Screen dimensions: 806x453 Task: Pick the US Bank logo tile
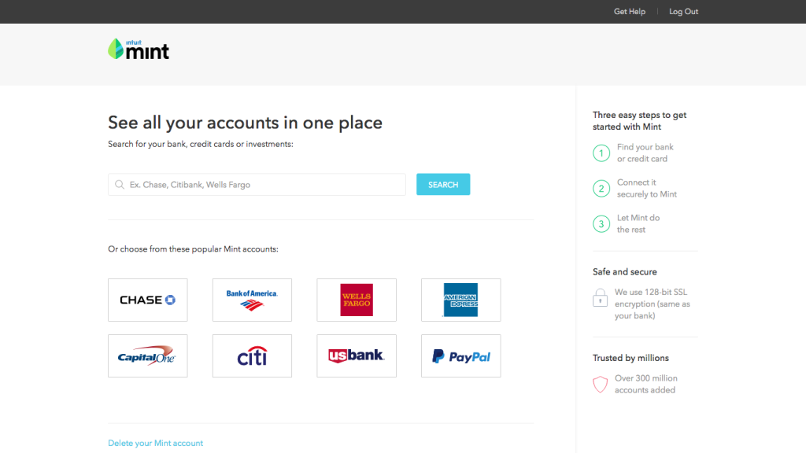click(357, 356)
